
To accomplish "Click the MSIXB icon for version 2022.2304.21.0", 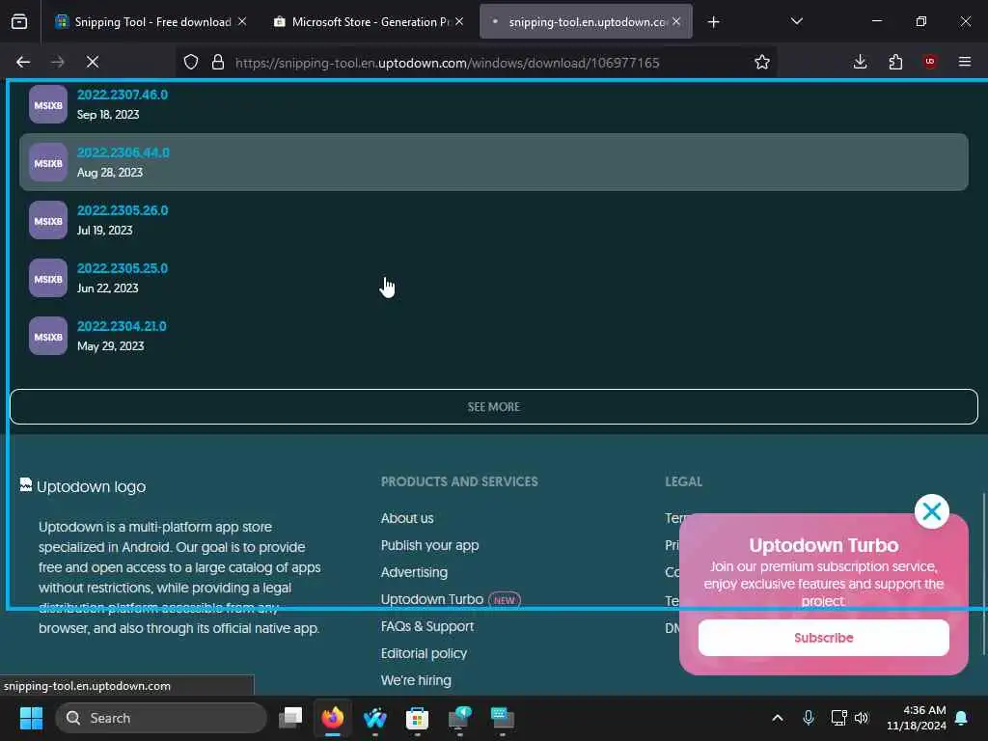I will 48,337.
